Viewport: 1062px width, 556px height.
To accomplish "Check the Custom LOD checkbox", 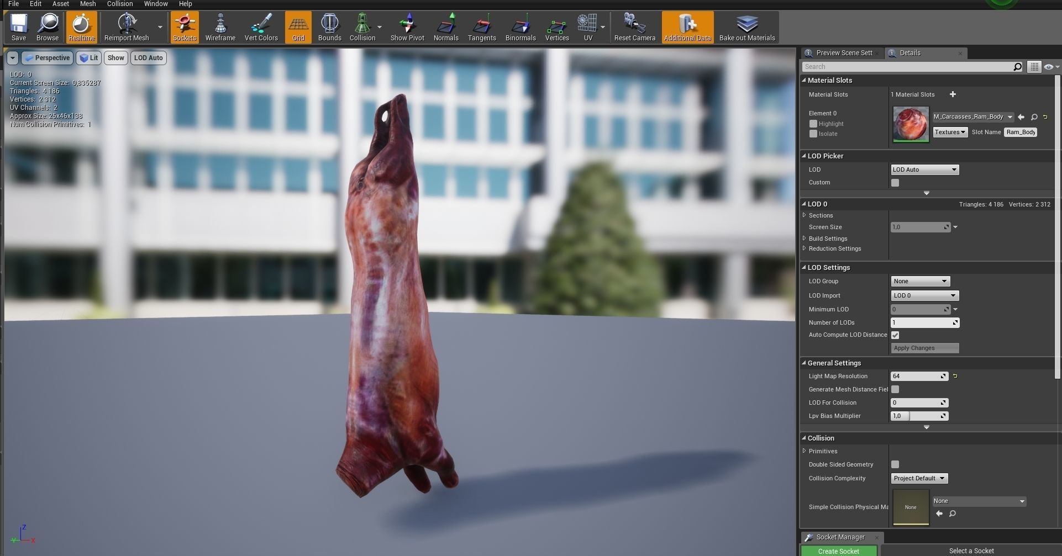I will click(895, 183).
